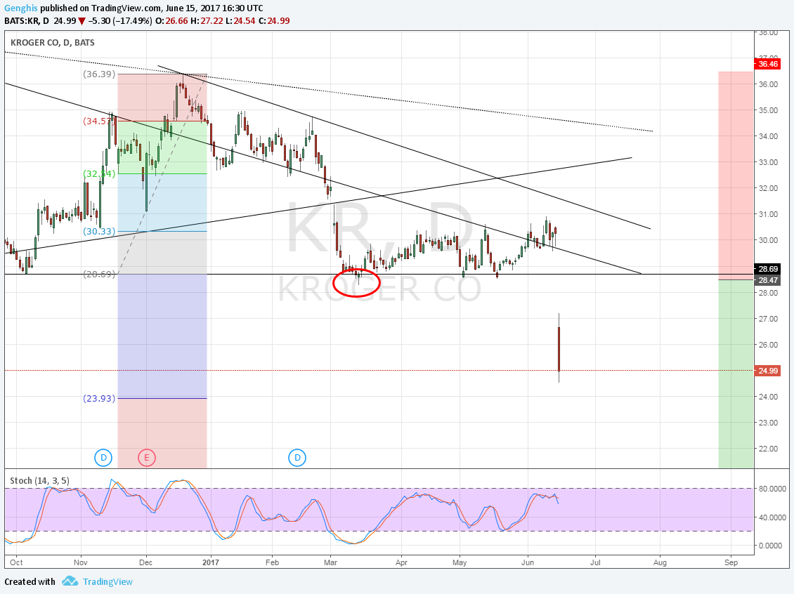Viewport: 794px width, 594px height.
Task: Select the black 28.69 price label
Action: pyautogui.click(x=768, y=269)
